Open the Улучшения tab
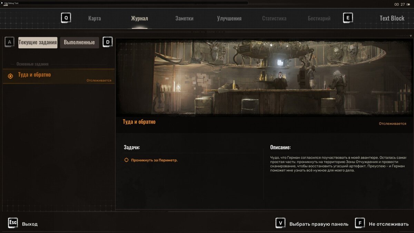The image size is (414, 233). tap(229, 19)
